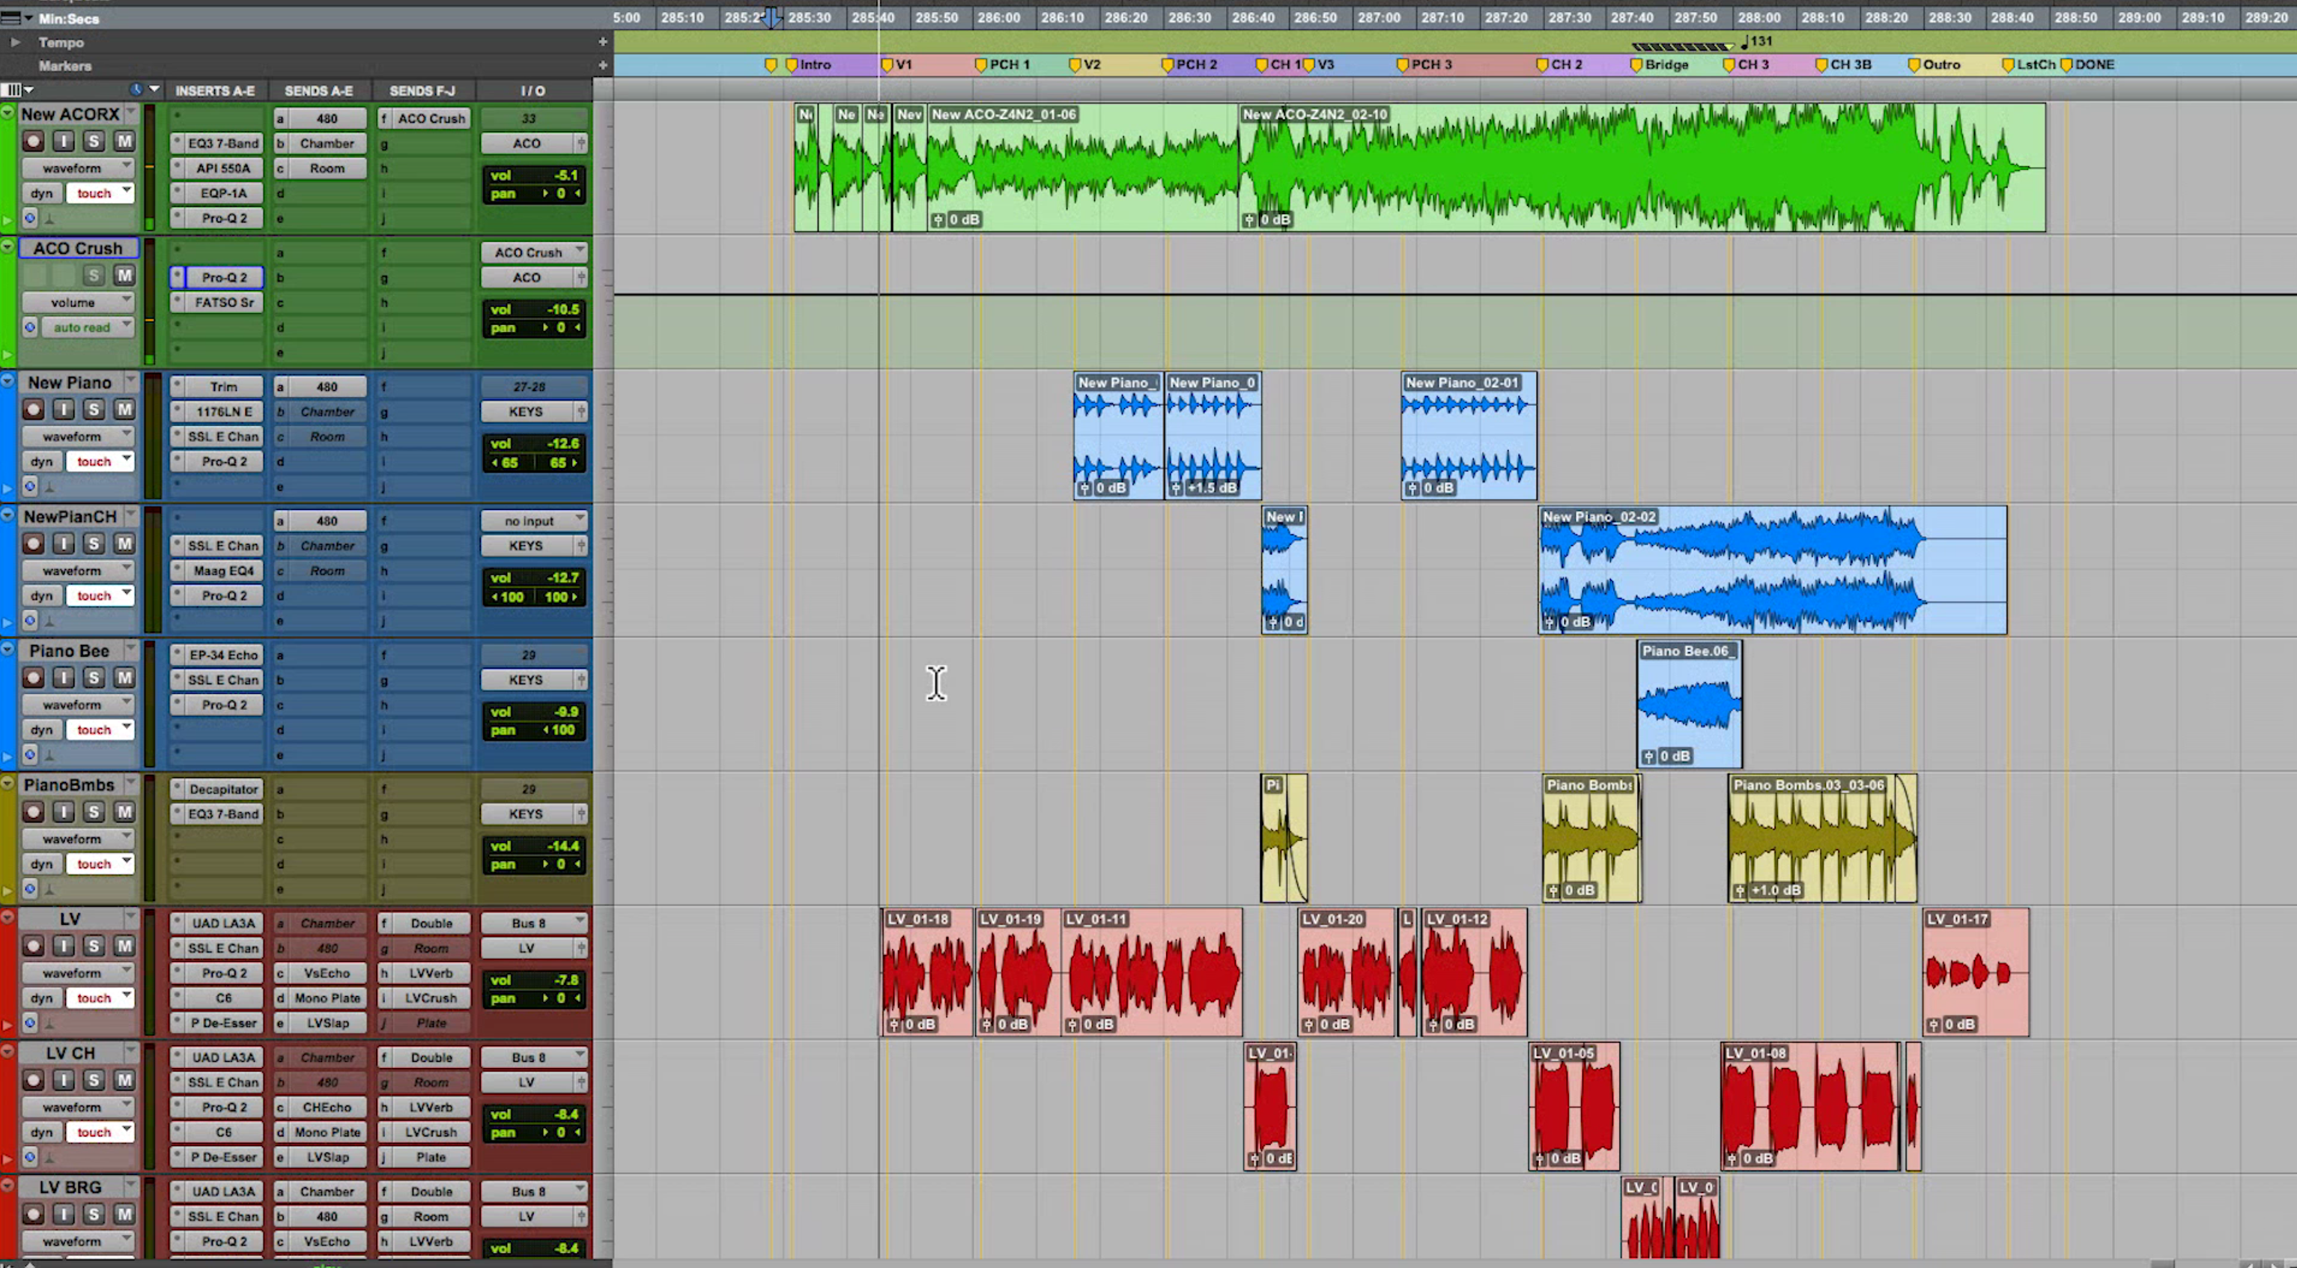
Task: Open automation mode selector on New ACORX (touch)
Action: pyautogui.click(x=100, y=192)
